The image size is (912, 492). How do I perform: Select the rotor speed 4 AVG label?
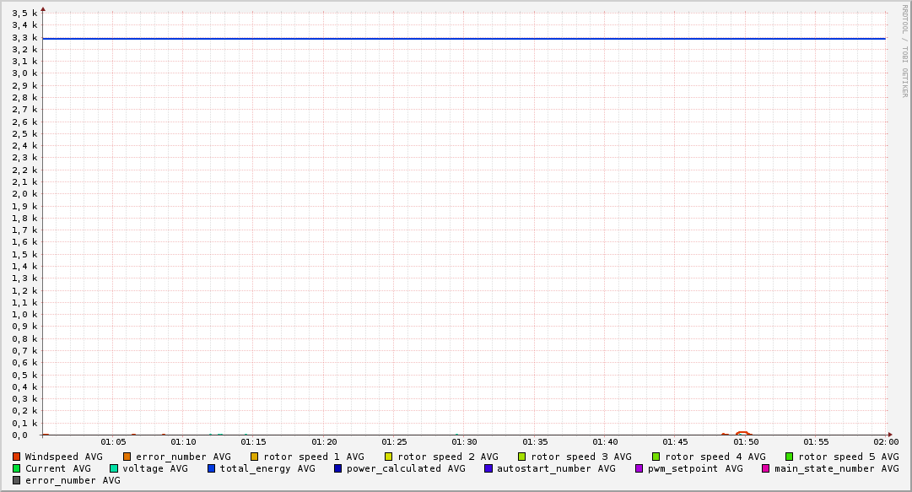pyautogui.click(x=715, y=457)
